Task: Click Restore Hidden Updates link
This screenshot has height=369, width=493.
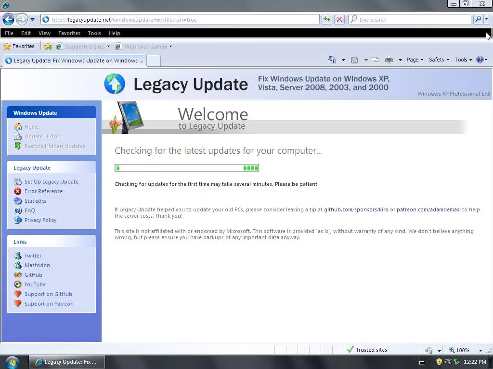Action: click(55, 146)
